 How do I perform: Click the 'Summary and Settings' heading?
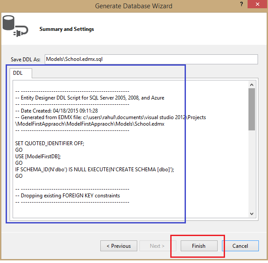point(66,29)
